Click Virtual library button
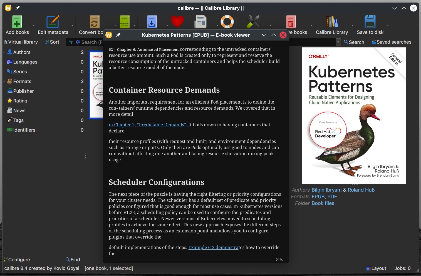This screenshot has width=421, height=276. 21,42
